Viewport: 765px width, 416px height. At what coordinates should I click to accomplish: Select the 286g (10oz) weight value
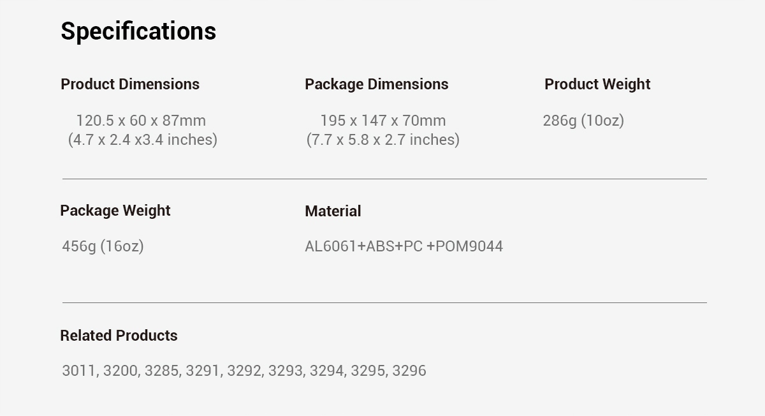(583, 121)
